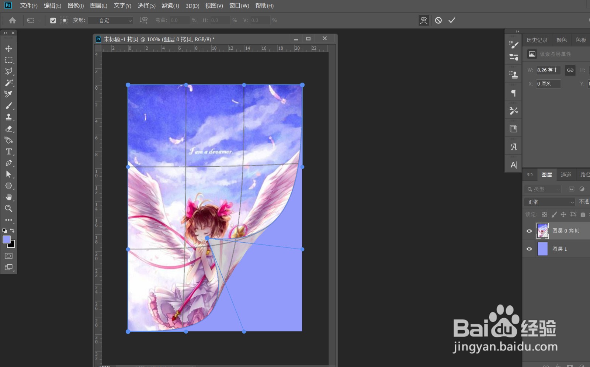Select the Path Selection tool
590x367 pixels.
pyautogui.click(x=8, y=174)
